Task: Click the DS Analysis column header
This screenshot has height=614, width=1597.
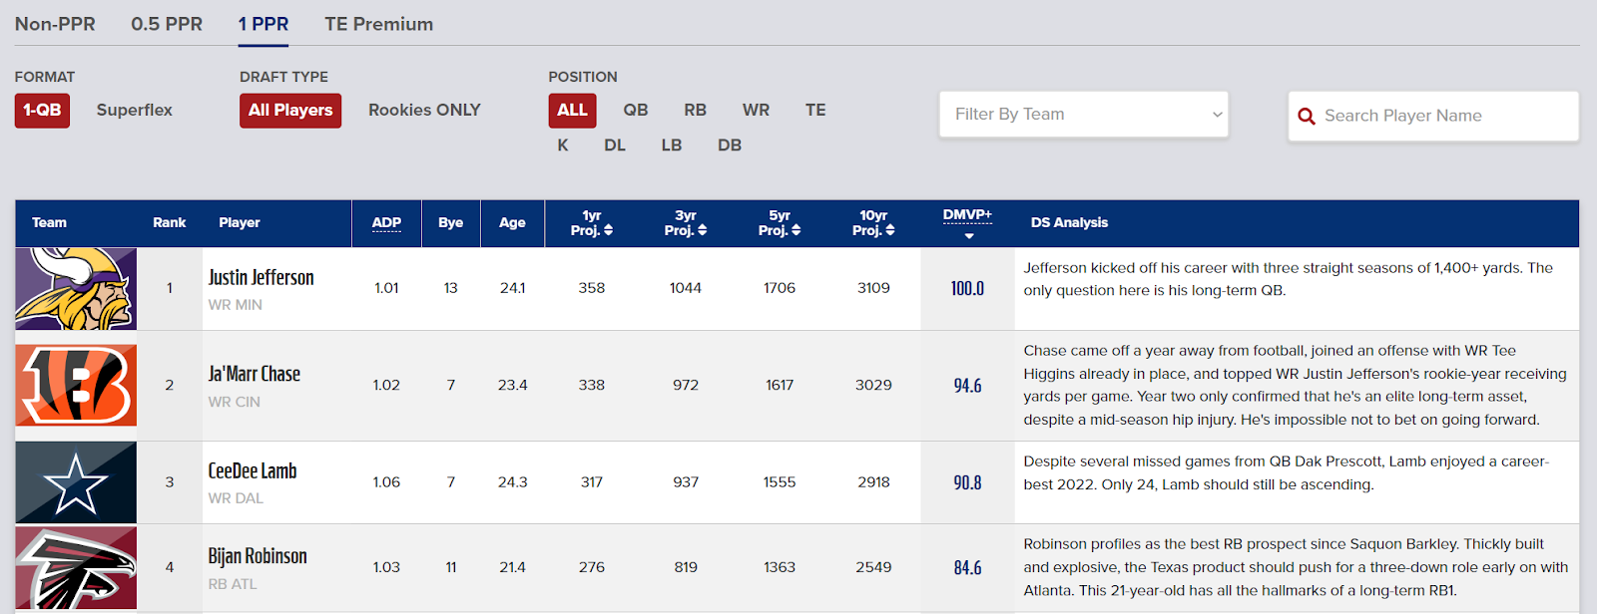Action: [x=1069, y=223]
